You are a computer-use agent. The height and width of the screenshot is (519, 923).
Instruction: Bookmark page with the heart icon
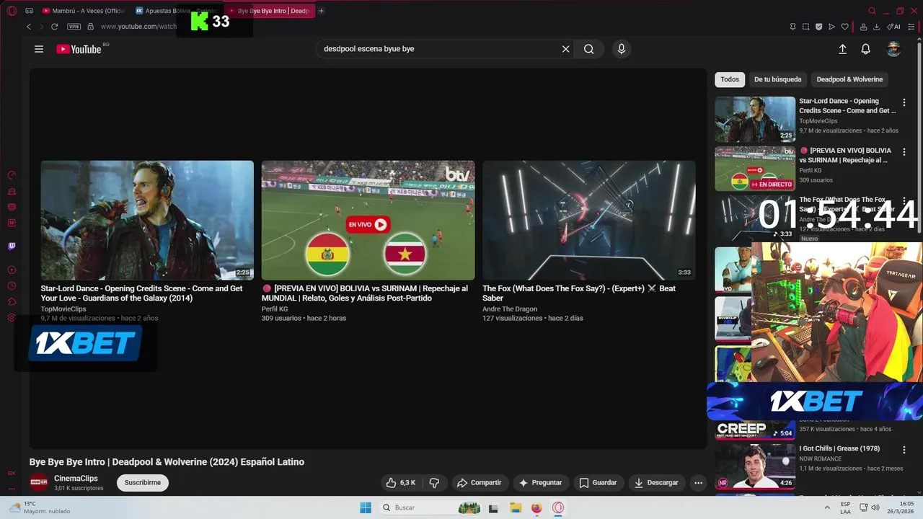[x=845, y=27]
